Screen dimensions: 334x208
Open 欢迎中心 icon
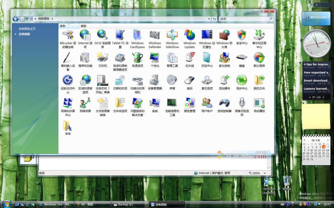tap(207, 57)
